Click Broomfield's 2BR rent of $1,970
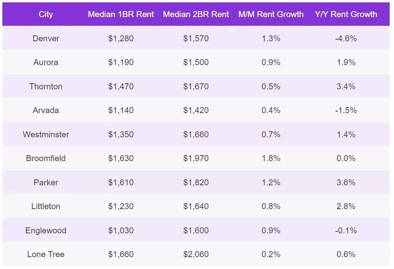The image size is (394, 269). pos(196,158)
